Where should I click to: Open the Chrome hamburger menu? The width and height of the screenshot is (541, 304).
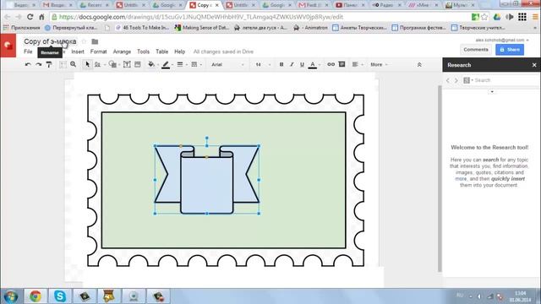pos(535,17)
